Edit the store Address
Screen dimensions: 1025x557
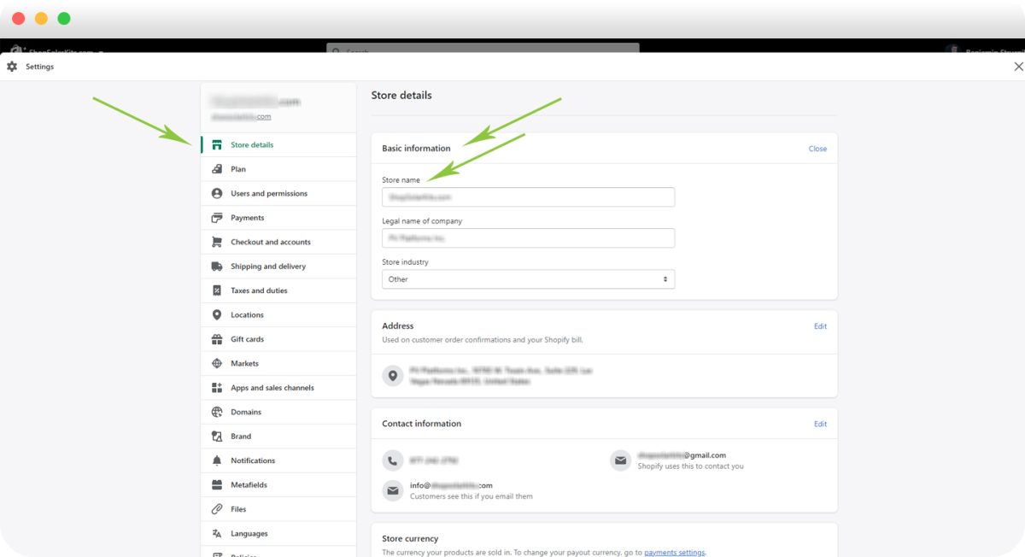coord(820,325)
